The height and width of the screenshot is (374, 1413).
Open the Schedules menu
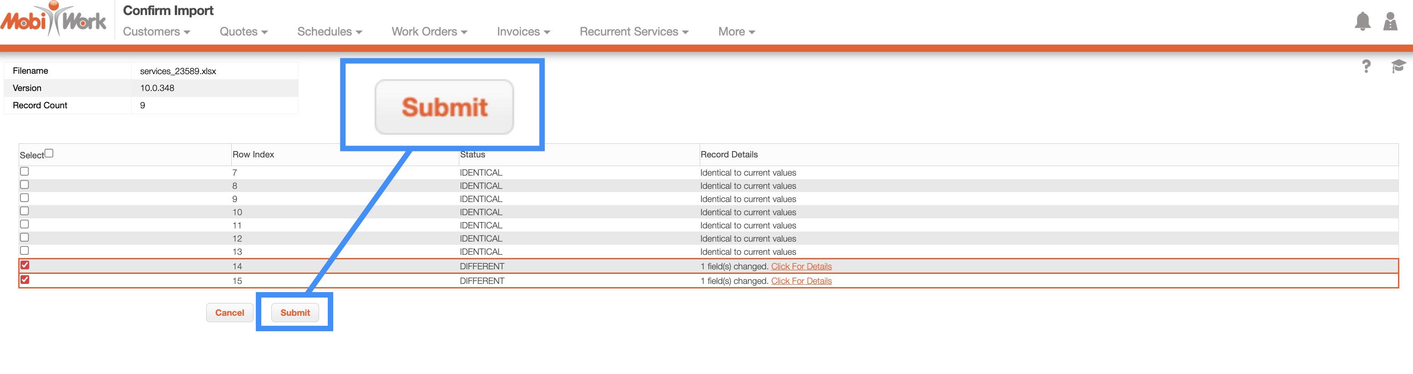[329, 32]
